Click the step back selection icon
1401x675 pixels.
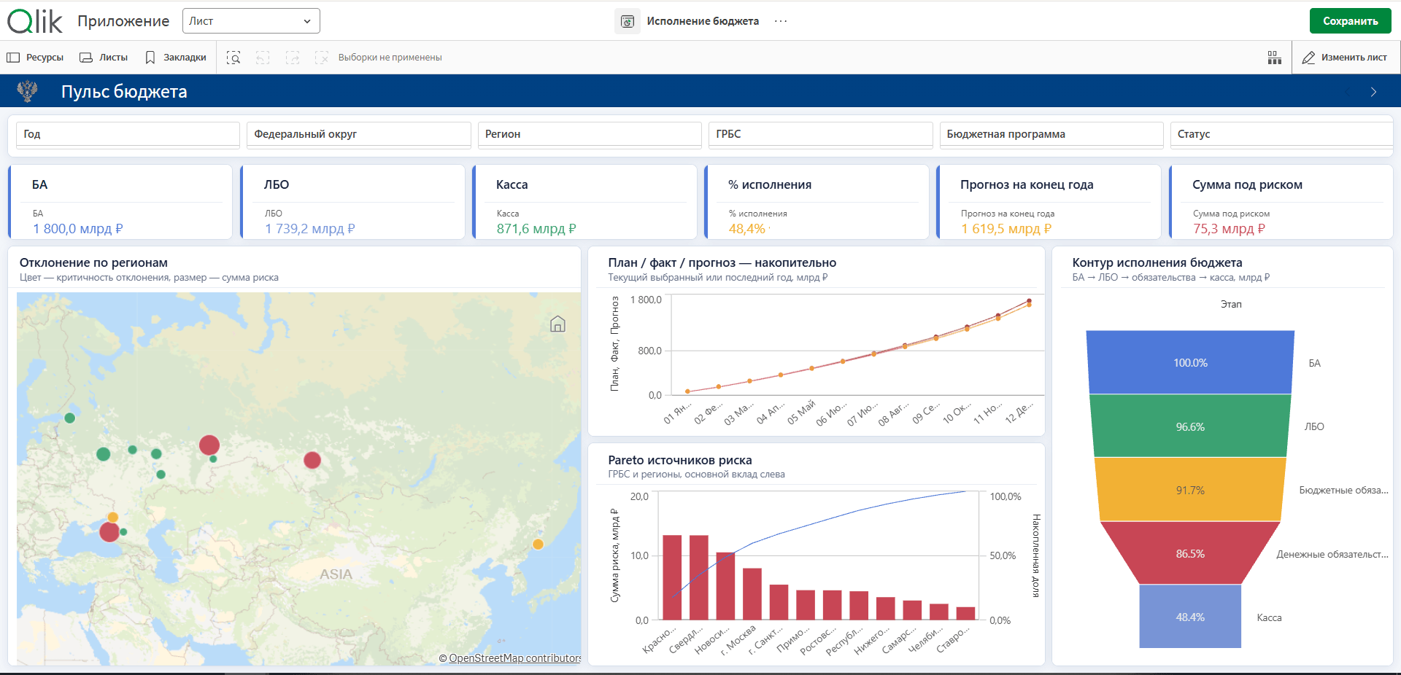(263, 58)
